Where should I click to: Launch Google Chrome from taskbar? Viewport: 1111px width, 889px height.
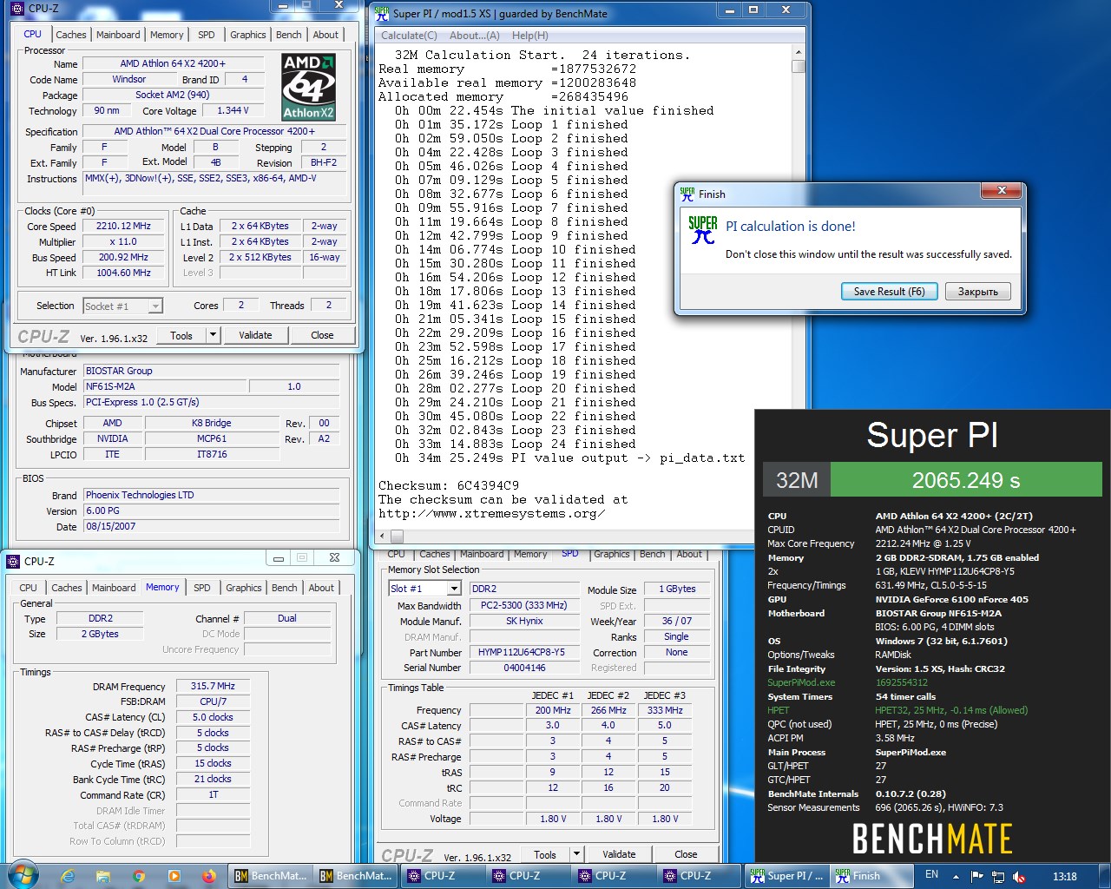pos(139,876)
